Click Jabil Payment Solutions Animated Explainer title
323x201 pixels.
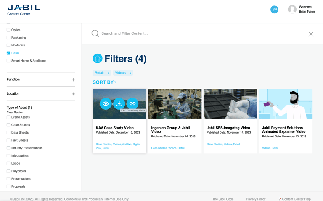click(x=283, y=130)
